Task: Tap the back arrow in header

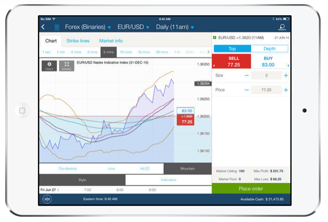Action: (43, 27)
